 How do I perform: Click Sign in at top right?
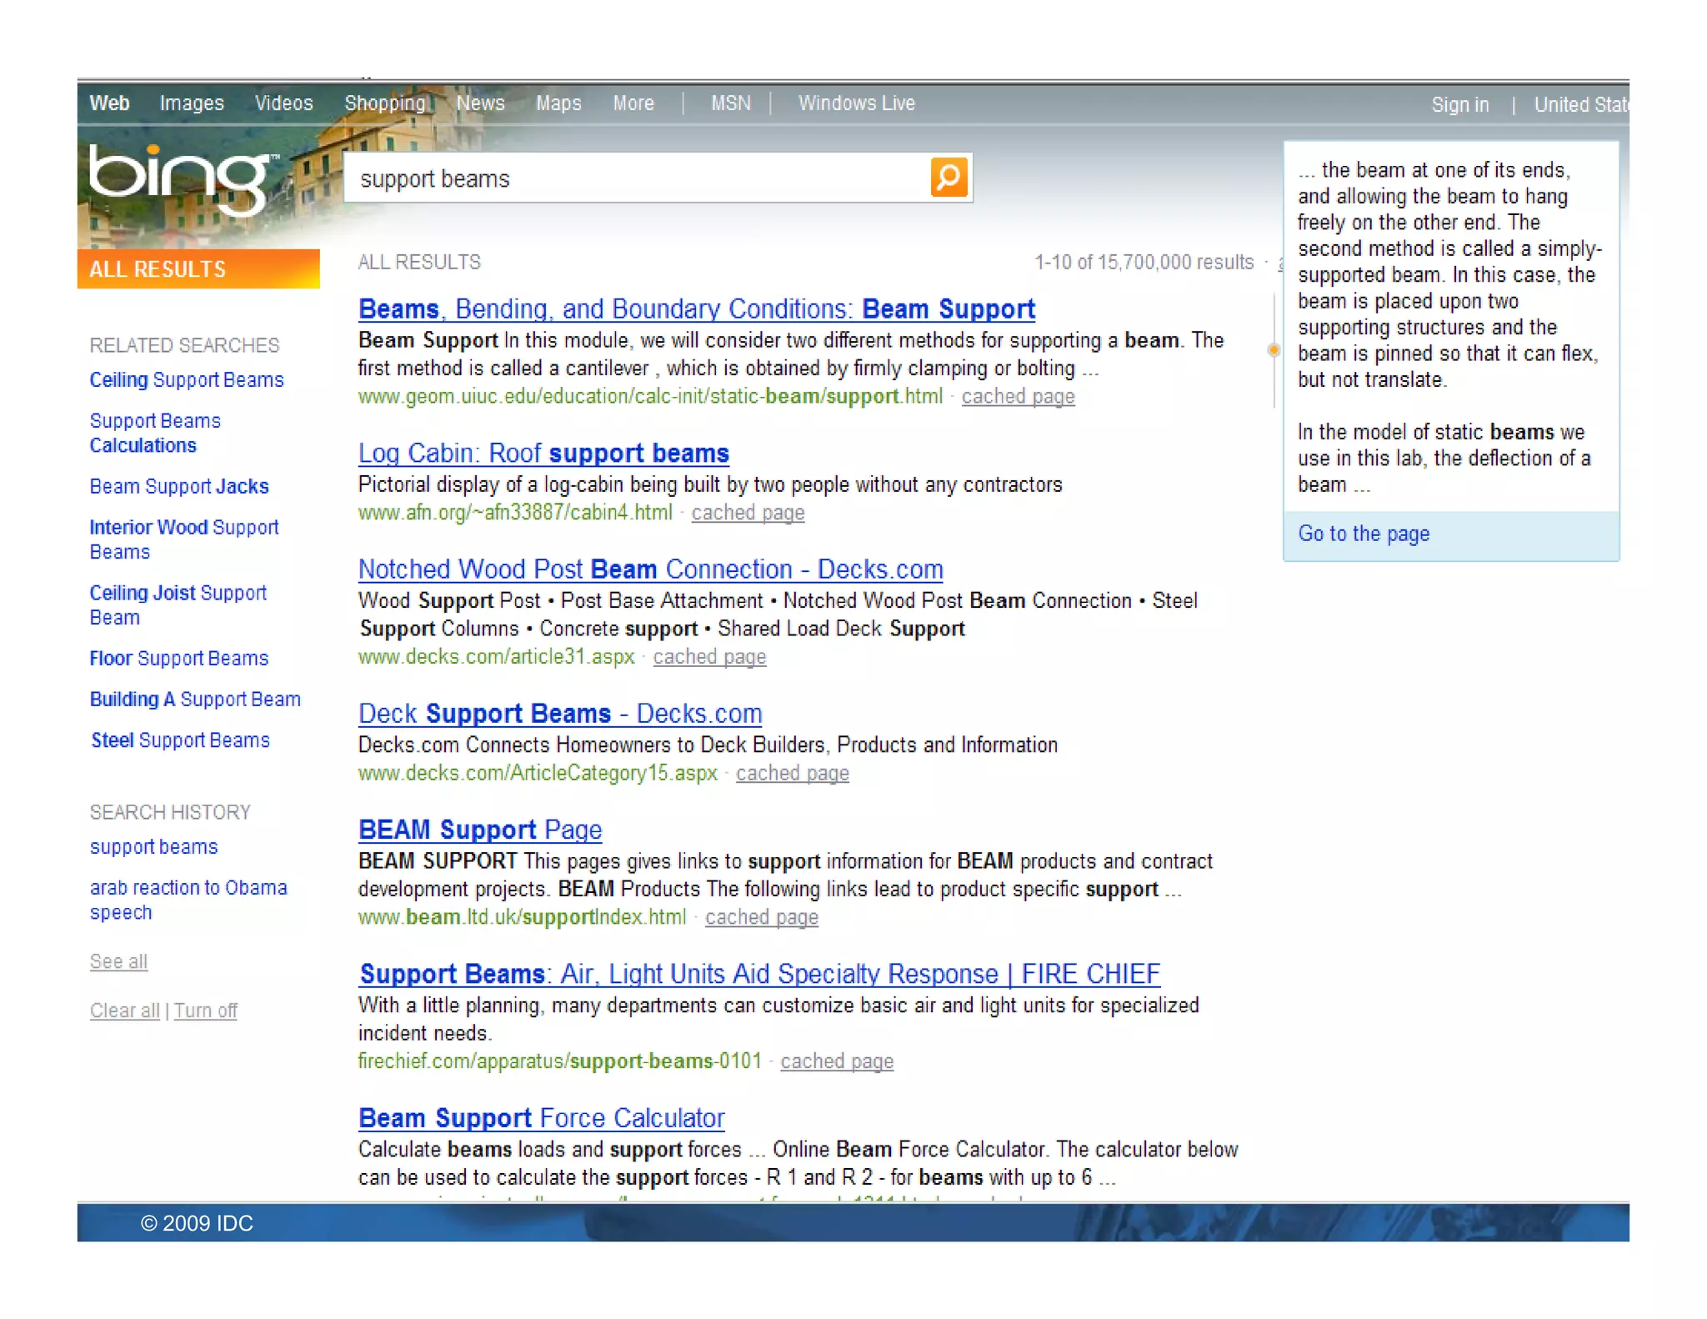pos(1459,105)
